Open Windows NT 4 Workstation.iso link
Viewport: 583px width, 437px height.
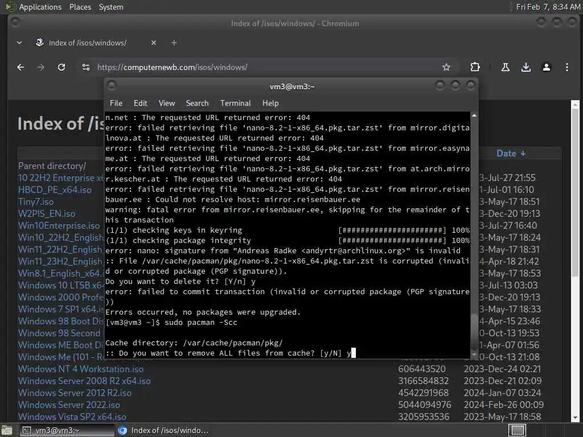pyautogui.click(x=81, y=369)
